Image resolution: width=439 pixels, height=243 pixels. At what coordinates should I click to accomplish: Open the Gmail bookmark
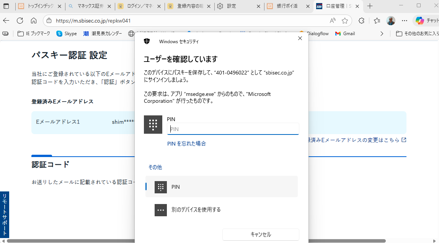coord(345,34)
